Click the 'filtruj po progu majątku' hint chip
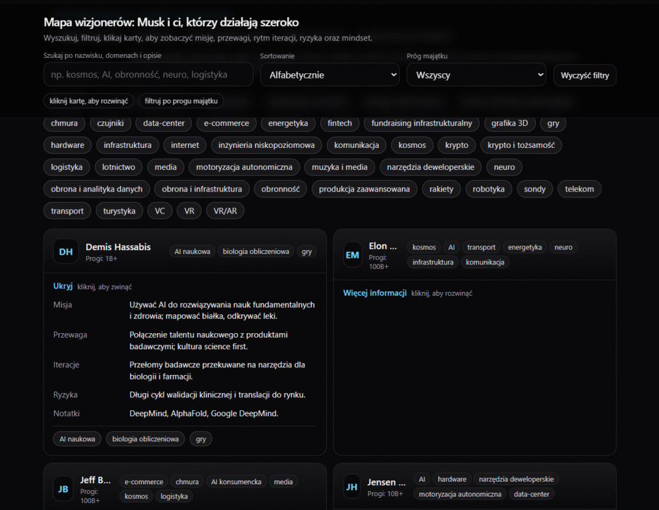The image size is (659, 510). [181, 101]
